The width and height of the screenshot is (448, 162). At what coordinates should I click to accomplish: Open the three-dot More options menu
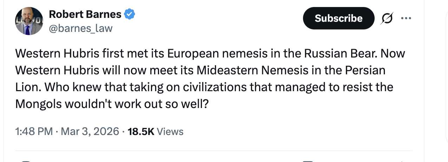point(406,18)
